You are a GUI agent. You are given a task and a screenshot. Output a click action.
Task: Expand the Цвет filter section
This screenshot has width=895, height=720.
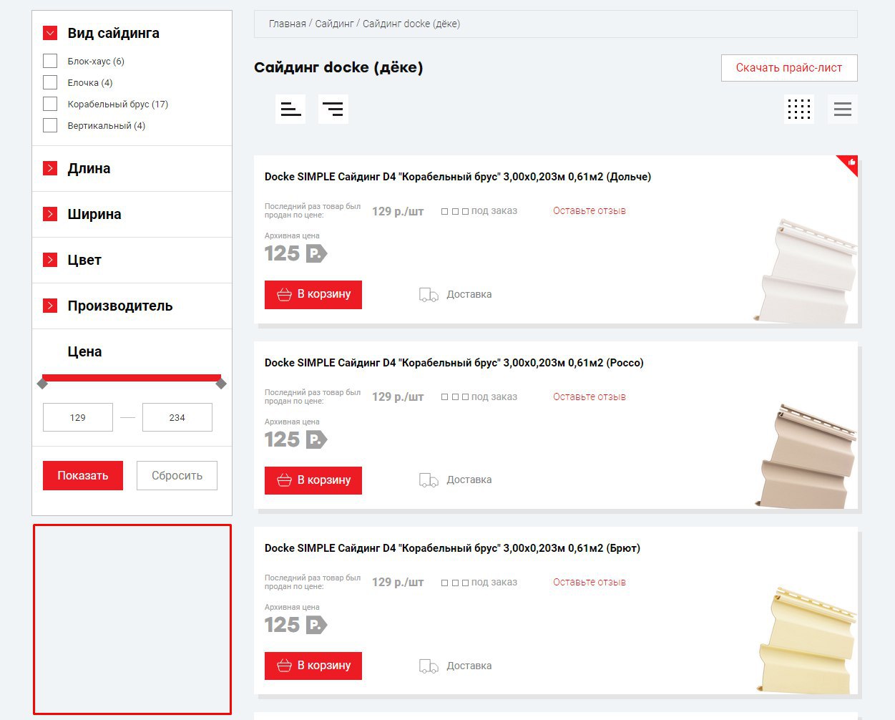coord(50,260)
